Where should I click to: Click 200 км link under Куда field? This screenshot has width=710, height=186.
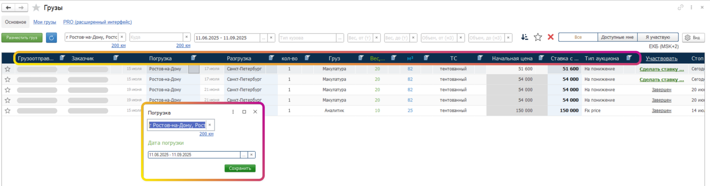183,45
